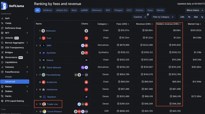The image size is (205, 114).
Task: Select the Arbitrum chain tab
Action: (x=47, y=10)
